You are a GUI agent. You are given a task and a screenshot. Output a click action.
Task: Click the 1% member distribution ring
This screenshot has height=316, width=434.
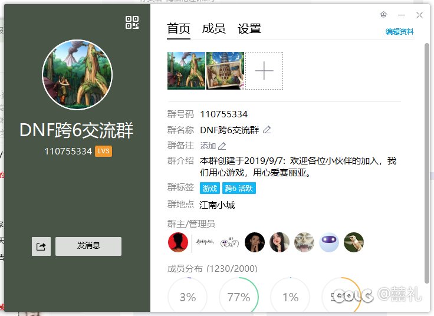point(290,296)
